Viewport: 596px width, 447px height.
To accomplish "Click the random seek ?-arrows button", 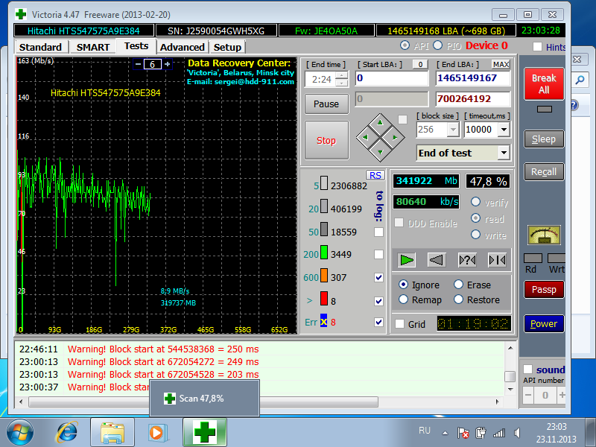I will click(x=467, y=260).
